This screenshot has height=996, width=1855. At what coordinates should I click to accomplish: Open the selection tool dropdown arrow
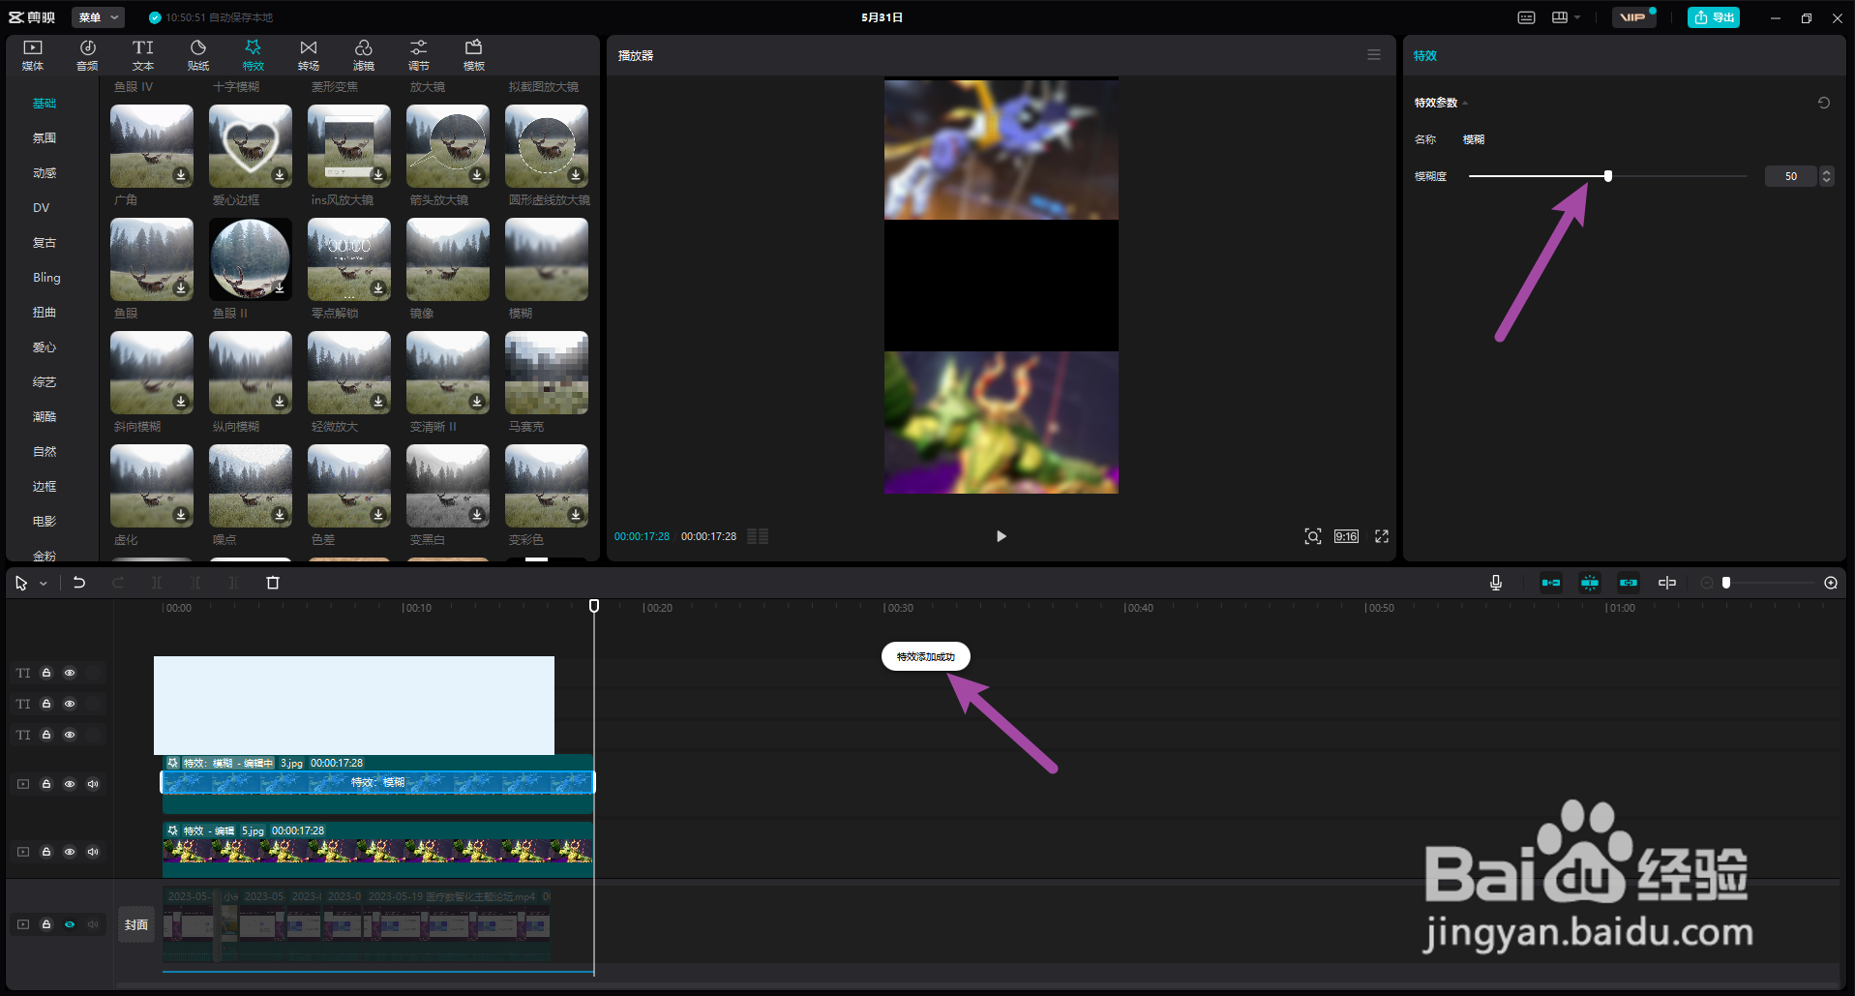pyautogui.click(x=44, y=584)
